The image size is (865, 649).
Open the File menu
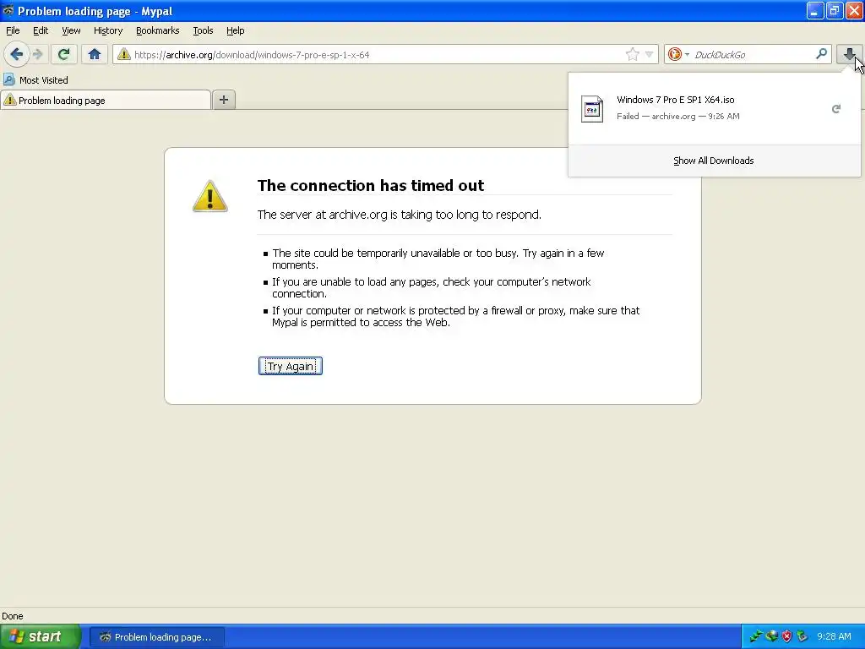[x=13, y=30]
